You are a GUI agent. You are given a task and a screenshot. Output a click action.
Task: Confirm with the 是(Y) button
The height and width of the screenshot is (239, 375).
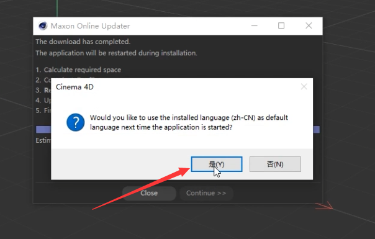click(217, 164)
